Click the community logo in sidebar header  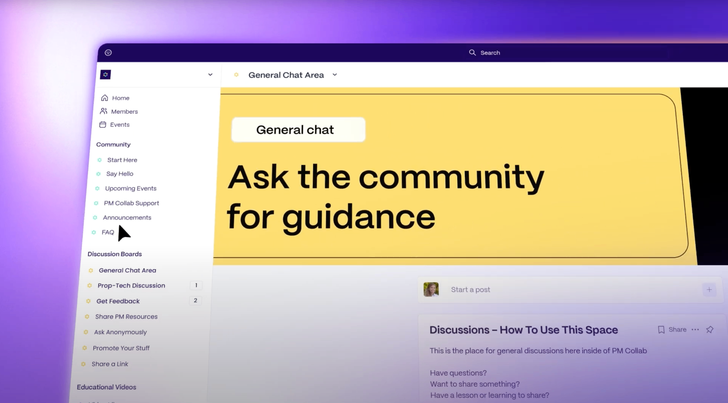(105, 75)
